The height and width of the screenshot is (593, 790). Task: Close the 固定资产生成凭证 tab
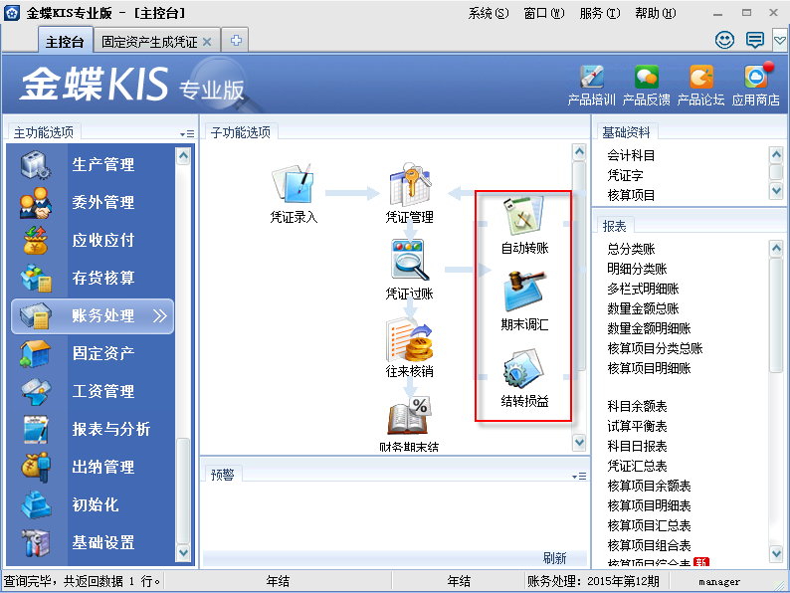point(207,42)
